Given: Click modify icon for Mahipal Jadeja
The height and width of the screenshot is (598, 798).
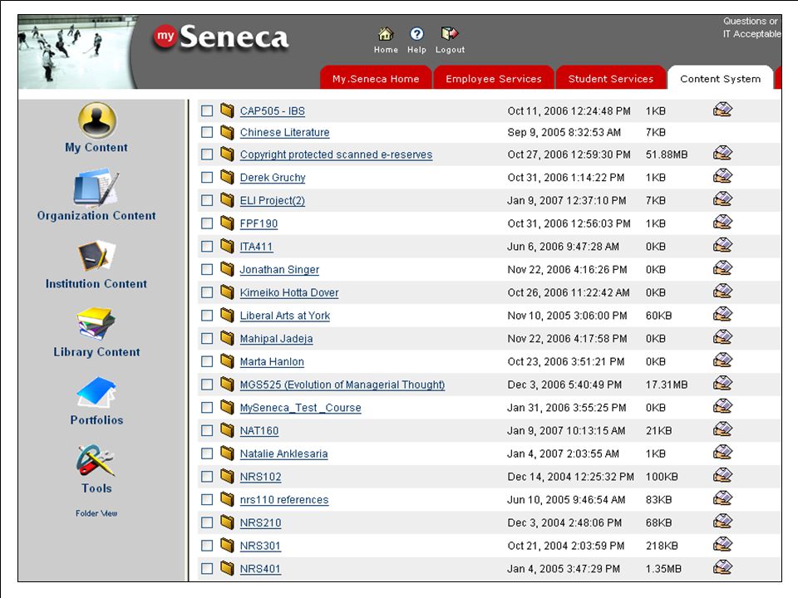Looking at the screenshot, I should (x=722, y=337).
